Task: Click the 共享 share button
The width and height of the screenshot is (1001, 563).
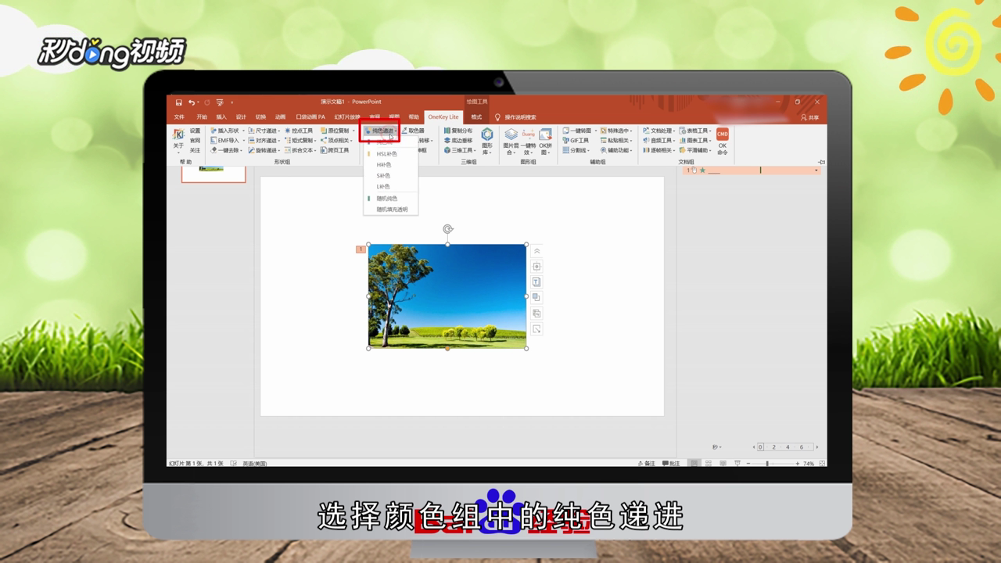Action: point(810,117)
